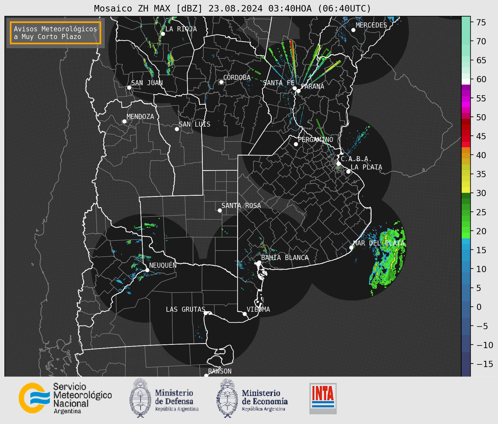The image size is (498, 424).
Task: Select the LA RIOJA city marker dot
Action: point(163,34)
